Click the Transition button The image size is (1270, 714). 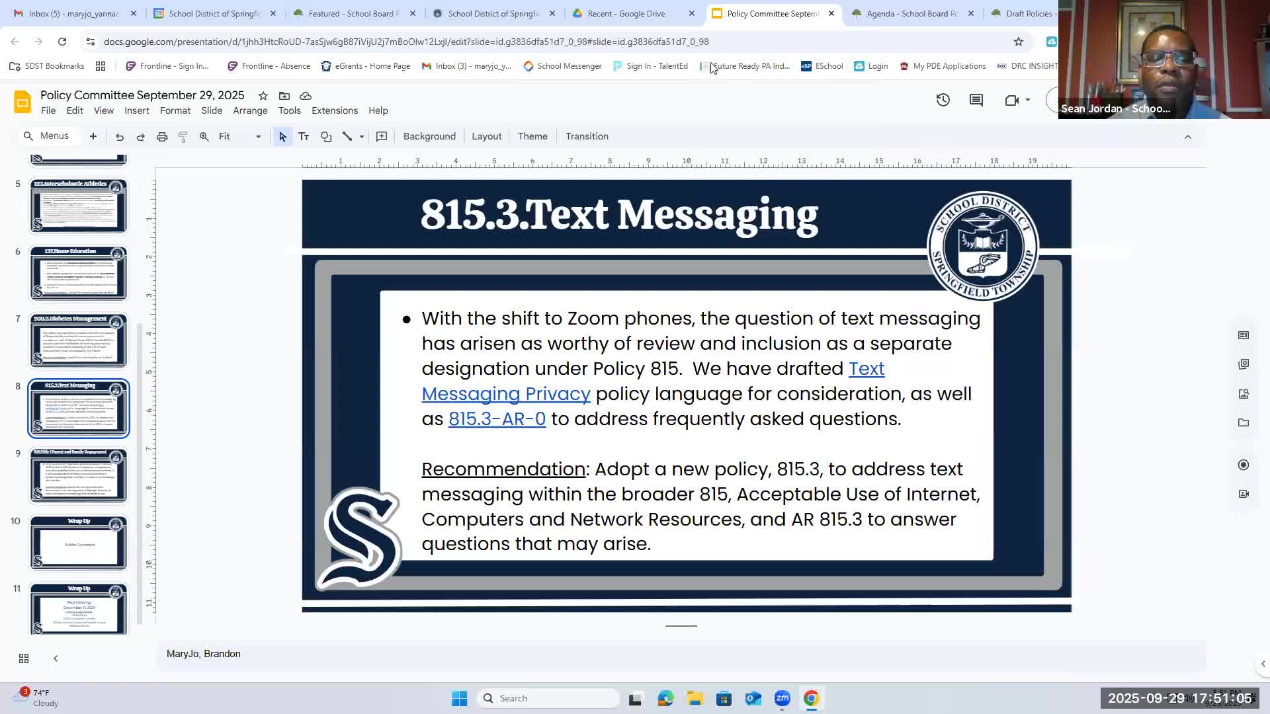tap(587, 136)
